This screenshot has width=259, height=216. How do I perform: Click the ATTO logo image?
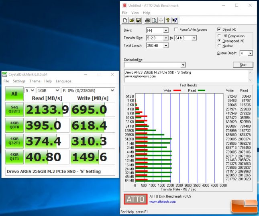135,199
